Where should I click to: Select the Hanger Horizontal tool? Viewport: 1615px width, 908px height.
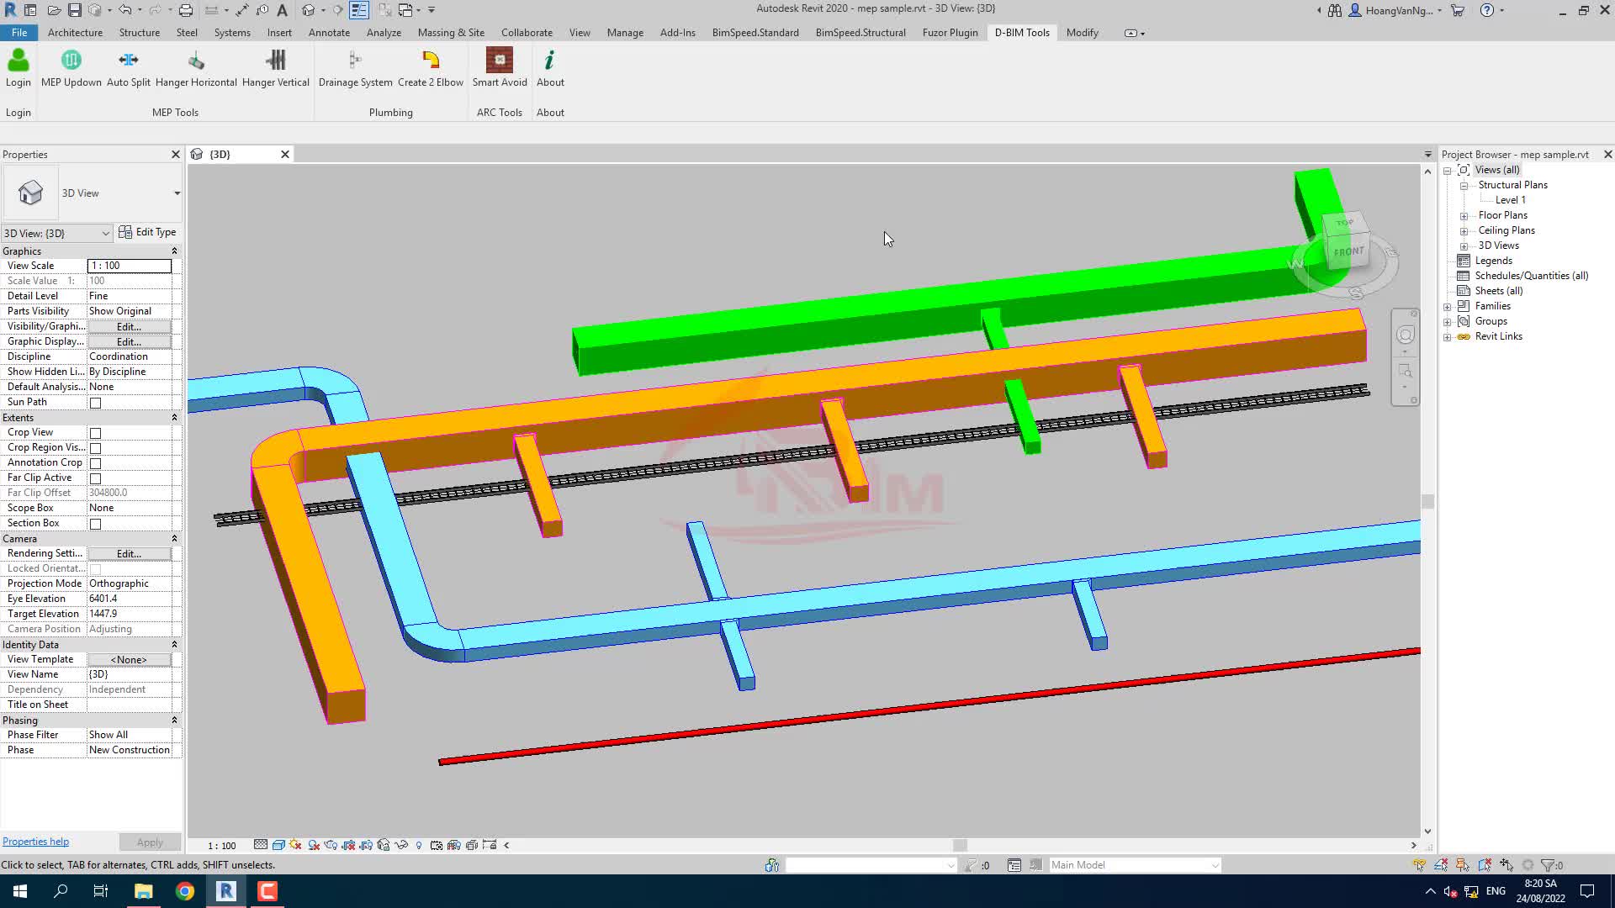(196, 68)
